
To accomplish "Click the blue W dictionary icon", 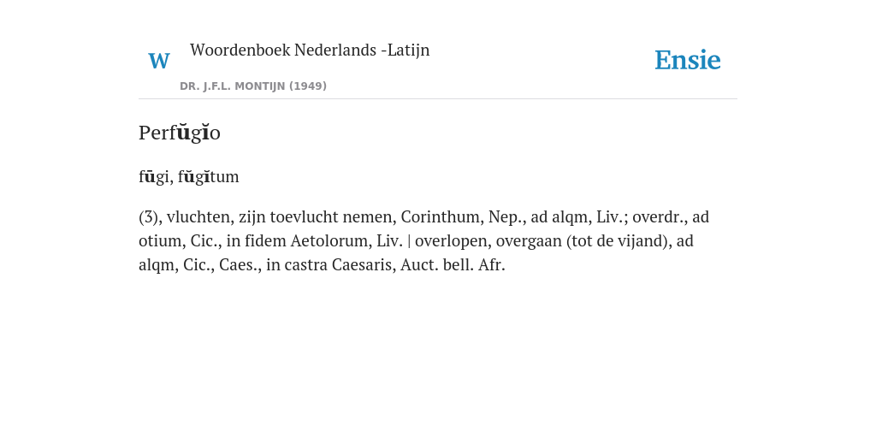I will (159, 61).
